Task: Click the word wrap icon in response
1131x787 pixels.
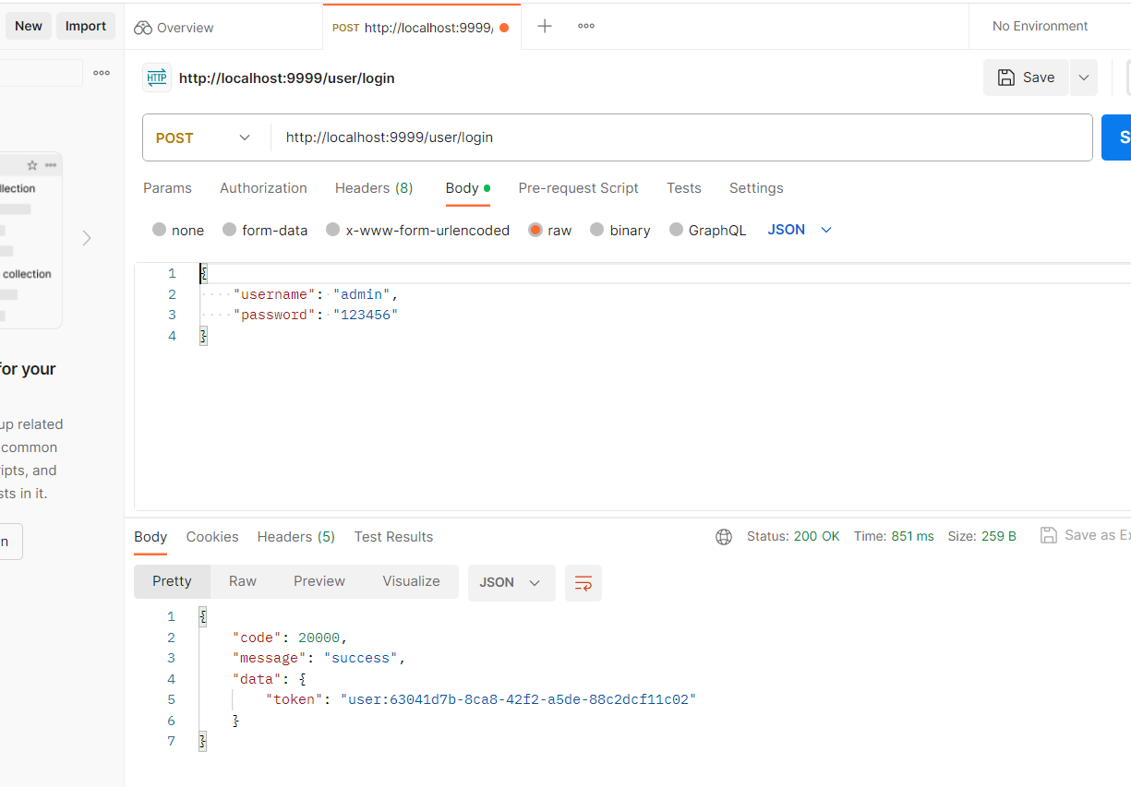Action: click(x=584, y=583)
